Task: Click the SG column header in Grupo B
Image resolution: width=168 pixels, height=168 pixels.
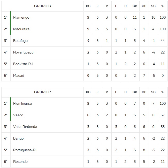Action: pos(153,6)
